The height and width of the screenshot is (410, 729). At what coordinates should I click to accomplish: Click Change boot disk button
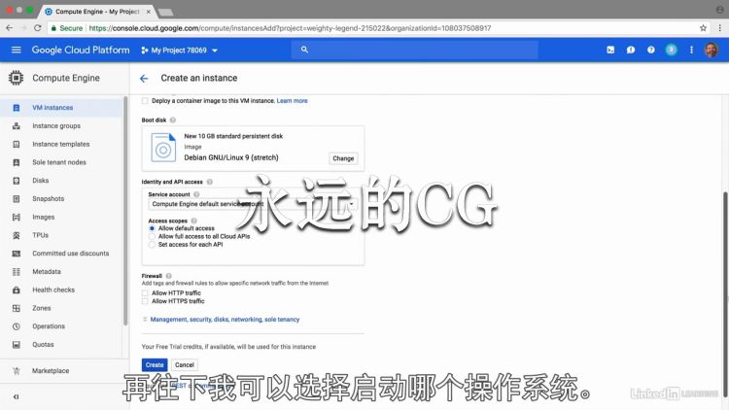pyautogui.click(x=343, y=158)
